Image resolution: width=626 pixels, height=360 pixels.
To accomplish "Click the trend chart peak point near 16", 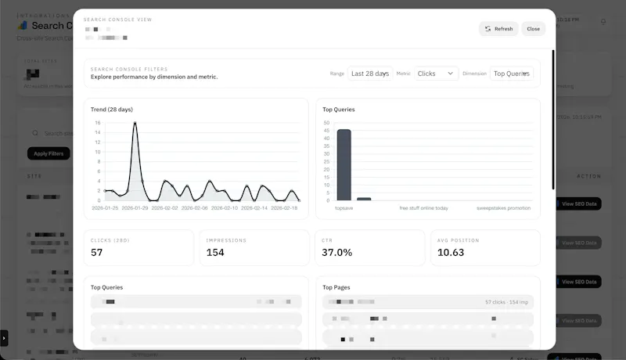I will click(135, 123).
